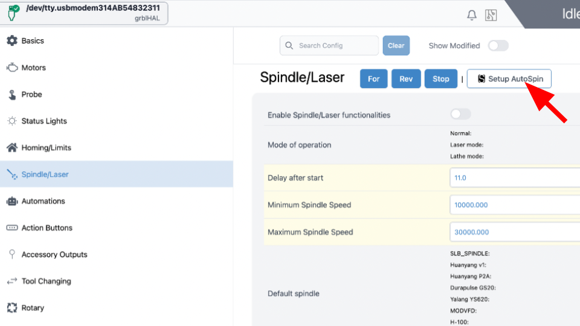Click the 'Spindle/Laser' page heading

click(x=302, y=78)
